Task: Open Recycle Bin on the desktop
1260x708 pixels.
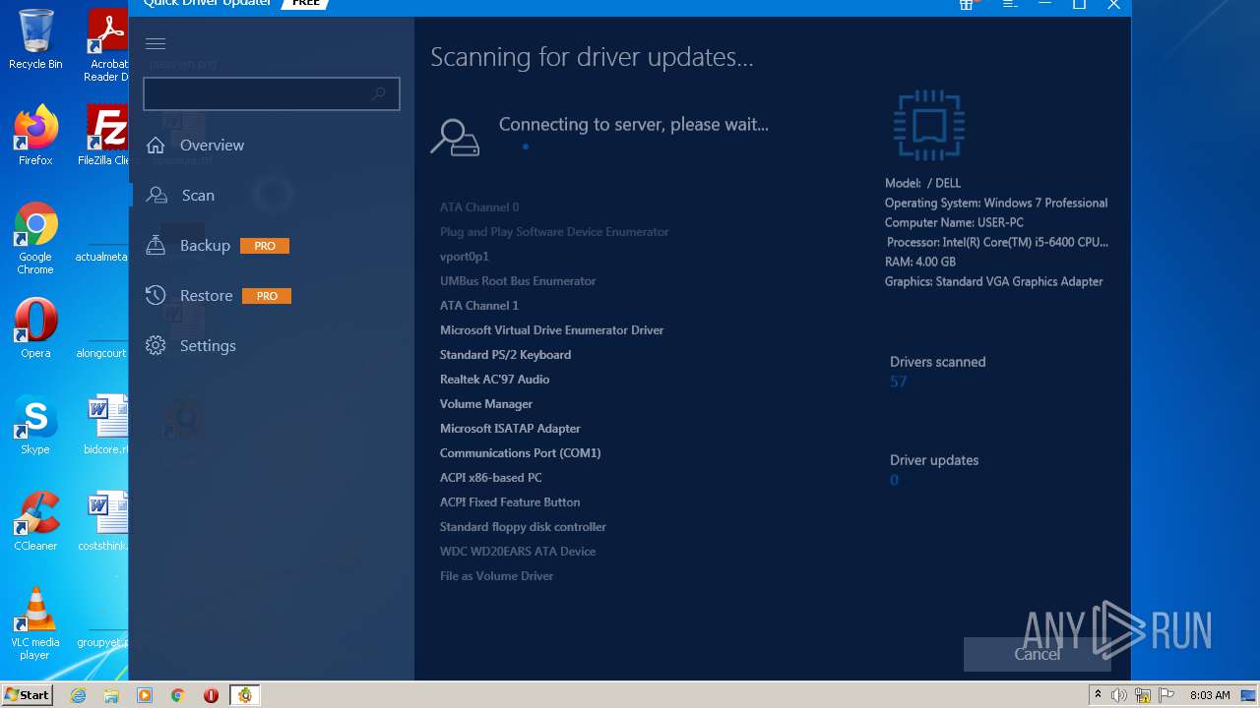Action: pyautogui.click(x=35, y=39)
